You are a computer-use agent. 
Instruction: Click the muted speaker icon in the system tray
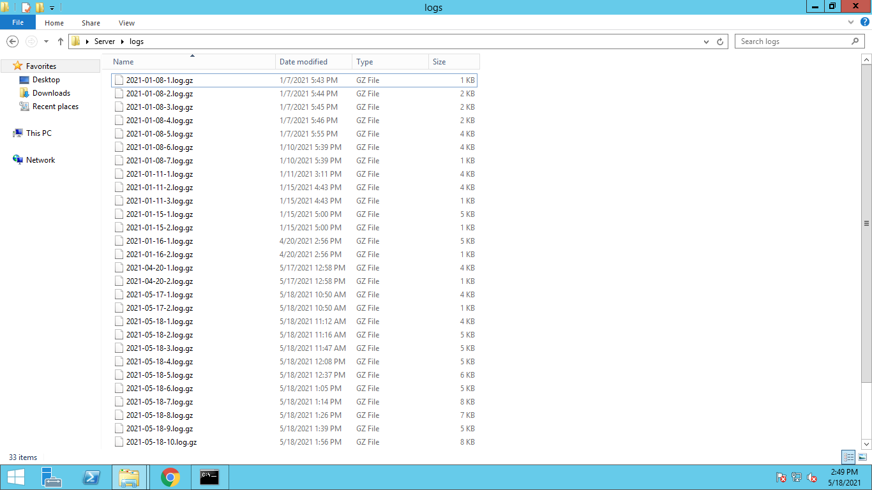coord(812,477)
